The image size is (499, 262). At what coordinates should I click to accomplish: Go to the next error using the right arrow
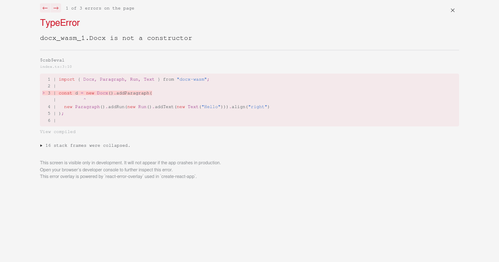click(x=56, y=8)
